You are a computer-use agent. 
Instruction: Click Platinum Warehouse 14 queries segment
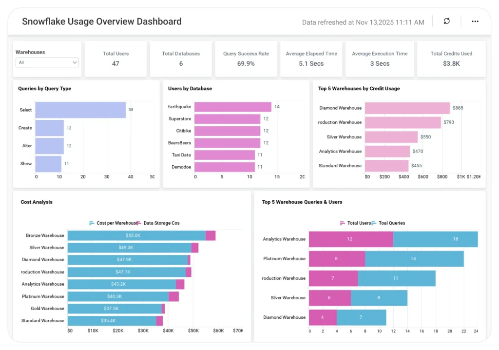click(x=414, y=258)
